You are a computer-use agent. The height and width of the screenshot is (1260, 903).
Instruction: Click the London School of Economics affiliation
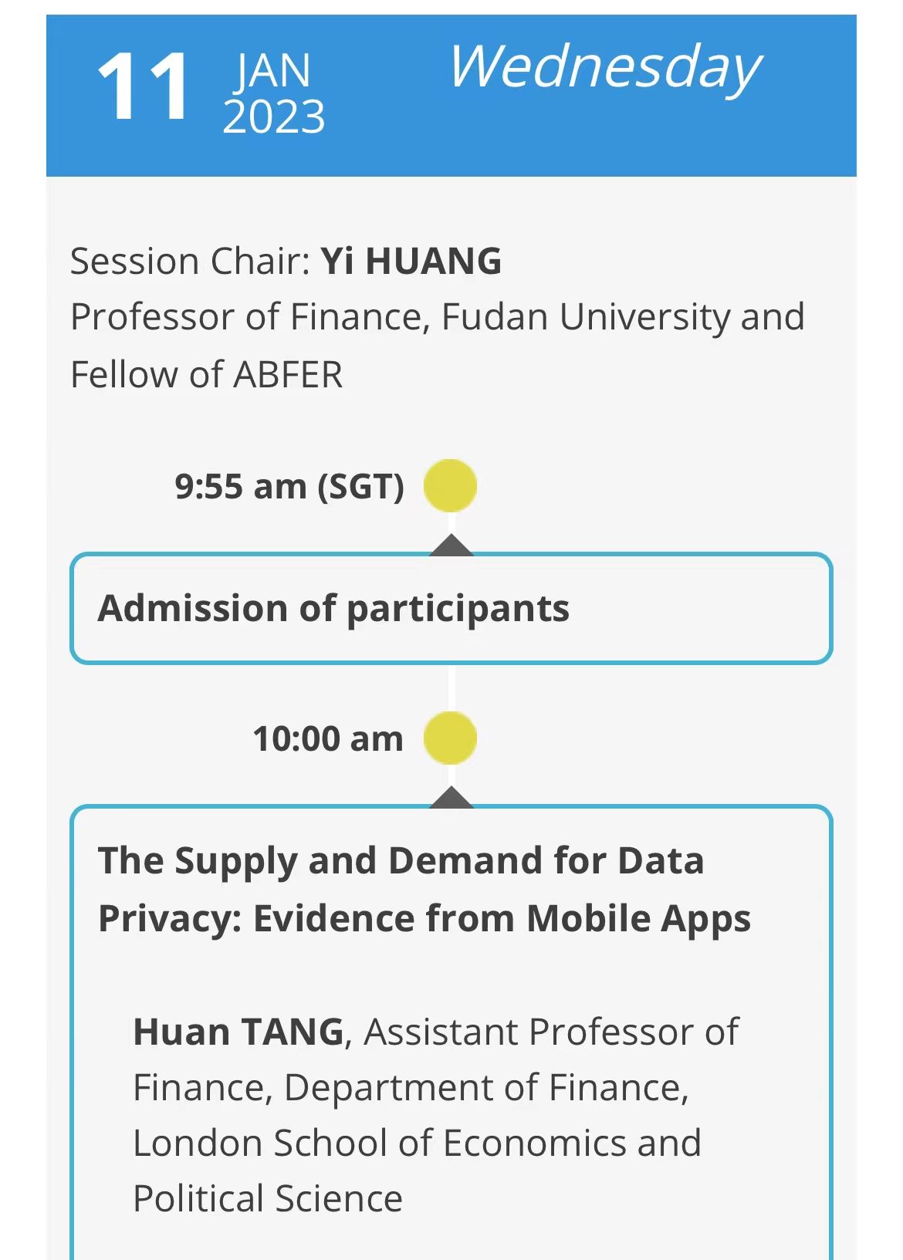[417, 1143]
